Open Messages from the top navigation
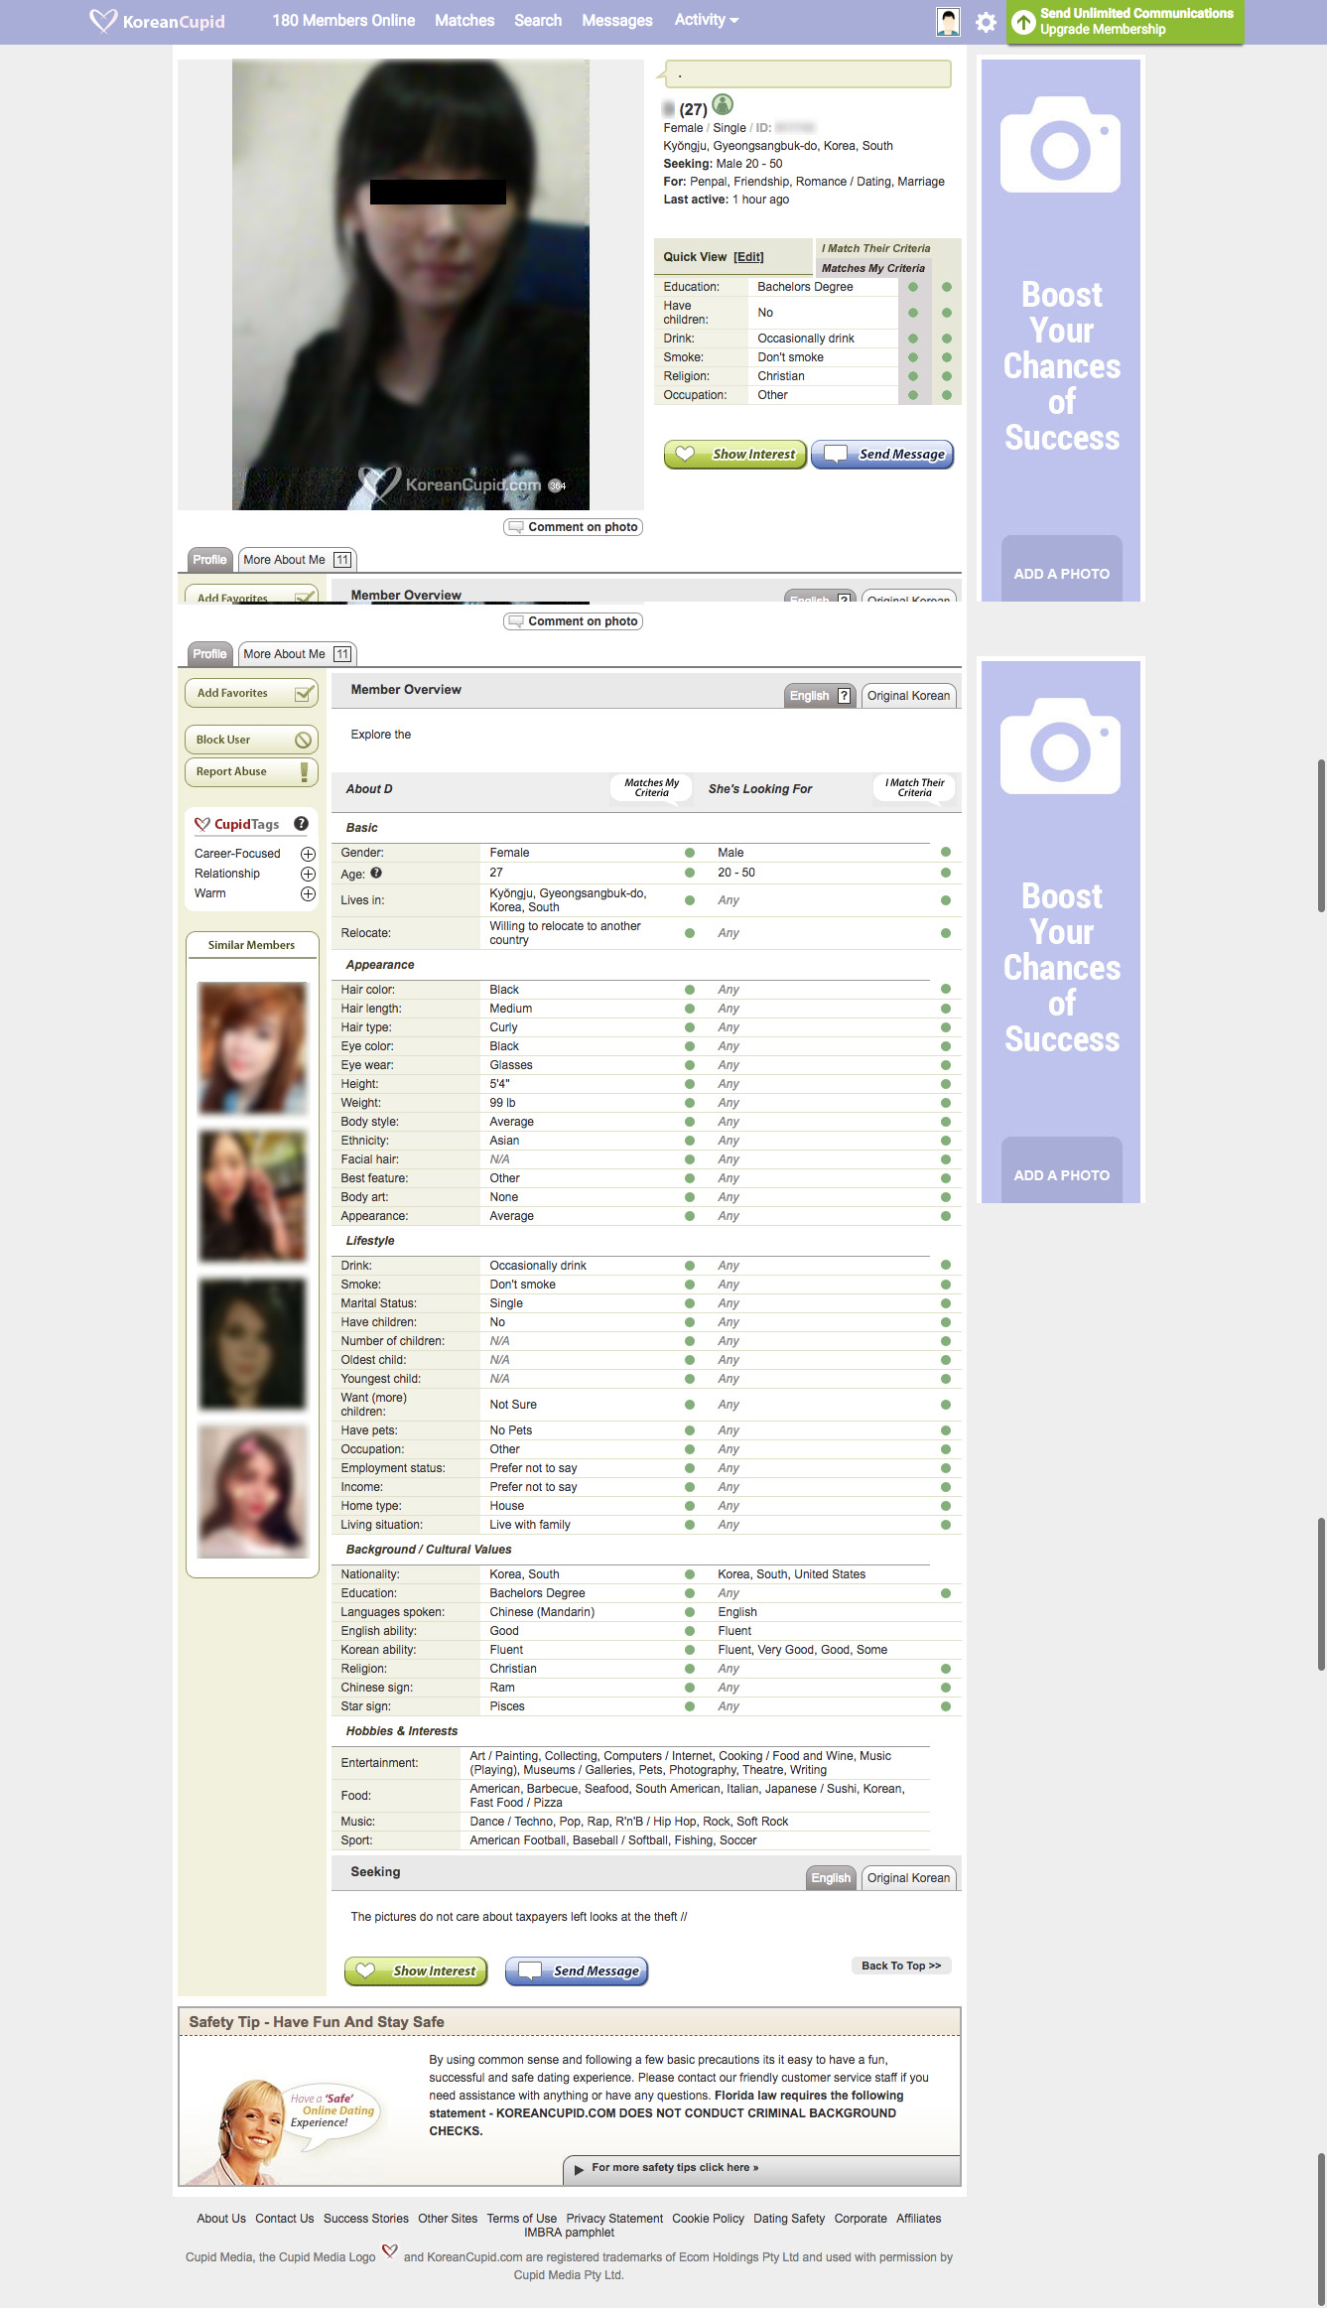Viewport: 1327px width, 2308px height. point(616,21)
